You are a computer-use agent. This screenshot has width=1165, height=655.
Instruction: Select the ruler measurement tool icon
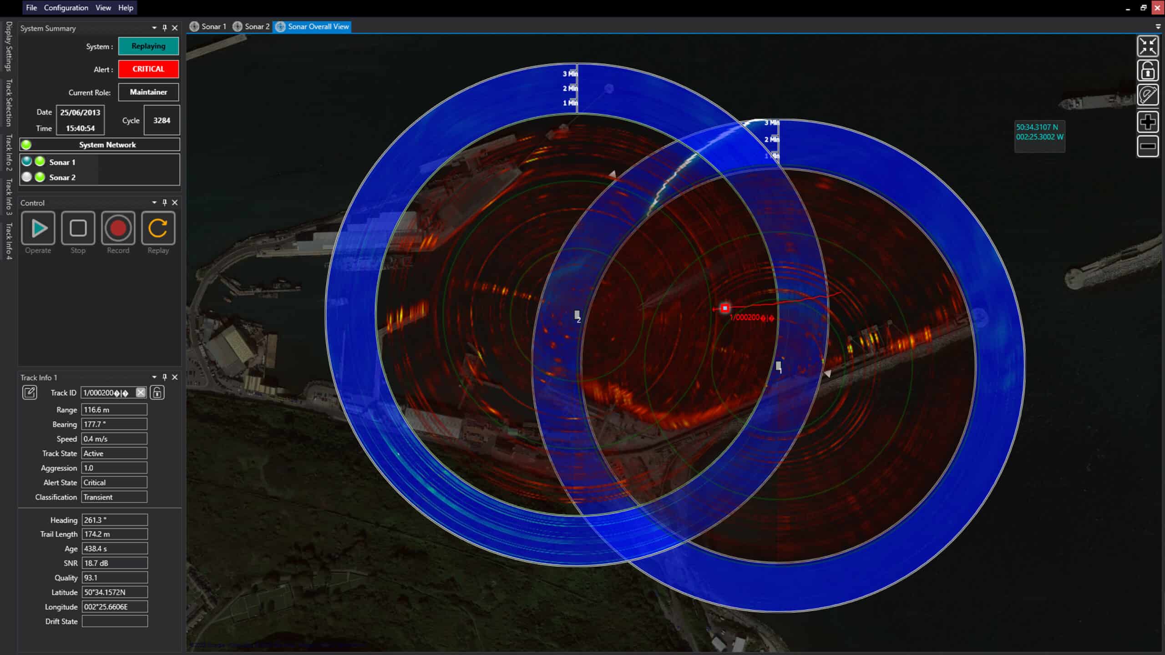pos(1147,95)
